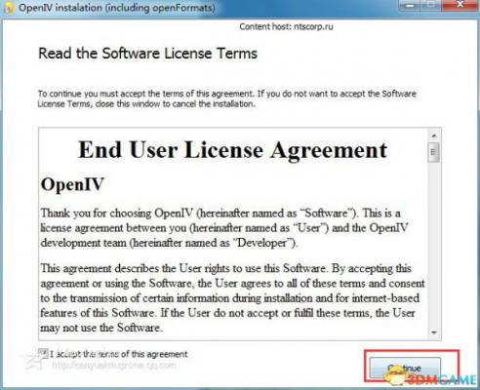
Task: Click the "End User License Agreement" heading
Action: [x=233, y=150]
